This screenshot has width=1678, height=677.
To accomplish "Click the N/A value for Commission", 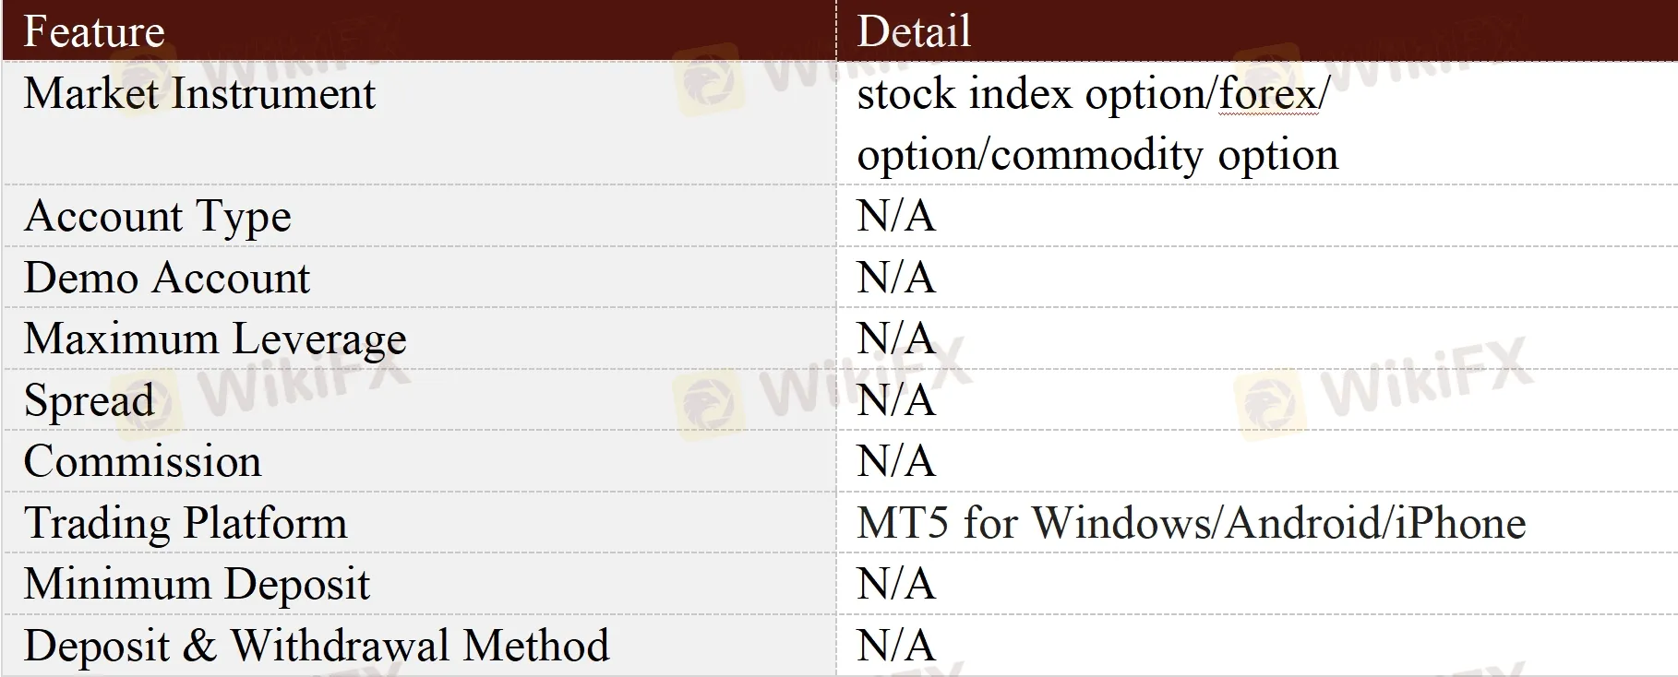I will [x=895, y=461].
